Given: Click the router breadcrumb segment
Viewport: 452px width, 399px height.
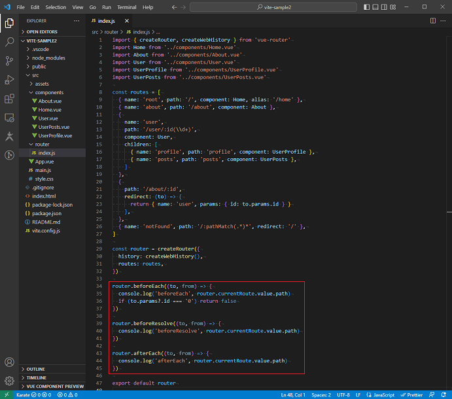Looking at the screenshot, I should tap(111, 32).
